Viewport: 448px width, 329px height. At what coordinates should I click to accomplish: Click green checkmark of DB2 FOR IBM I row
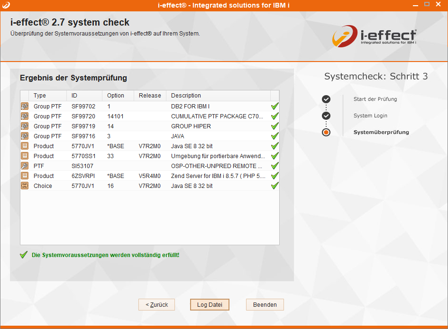(274, 107)
